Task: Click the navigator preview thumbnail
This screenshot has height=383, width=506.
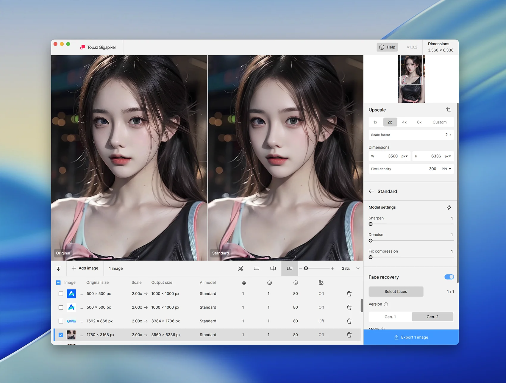Action: [411, 79]
